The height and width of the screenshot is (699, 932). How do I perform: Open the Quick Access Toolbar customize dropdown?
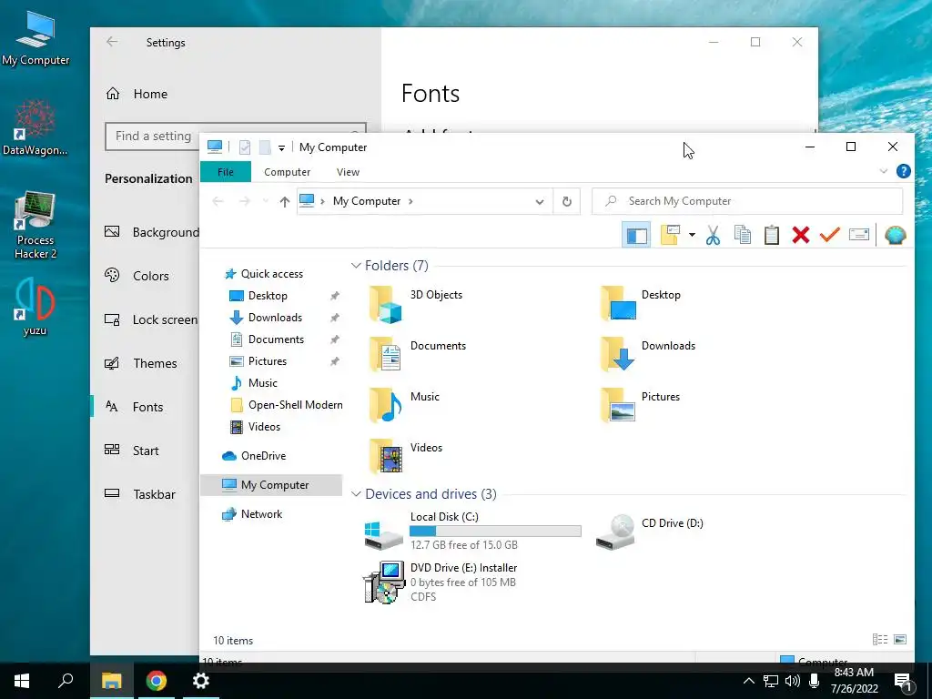coord(282,148)
